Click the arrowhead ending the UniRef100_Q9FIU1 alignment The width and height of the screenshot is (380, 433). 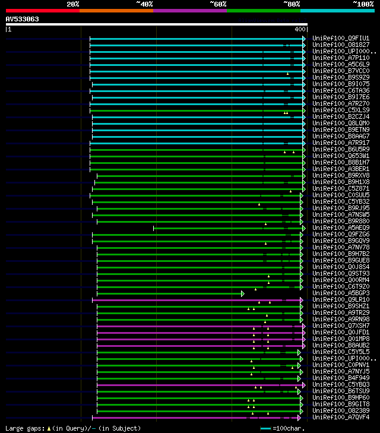click(304, 39)
